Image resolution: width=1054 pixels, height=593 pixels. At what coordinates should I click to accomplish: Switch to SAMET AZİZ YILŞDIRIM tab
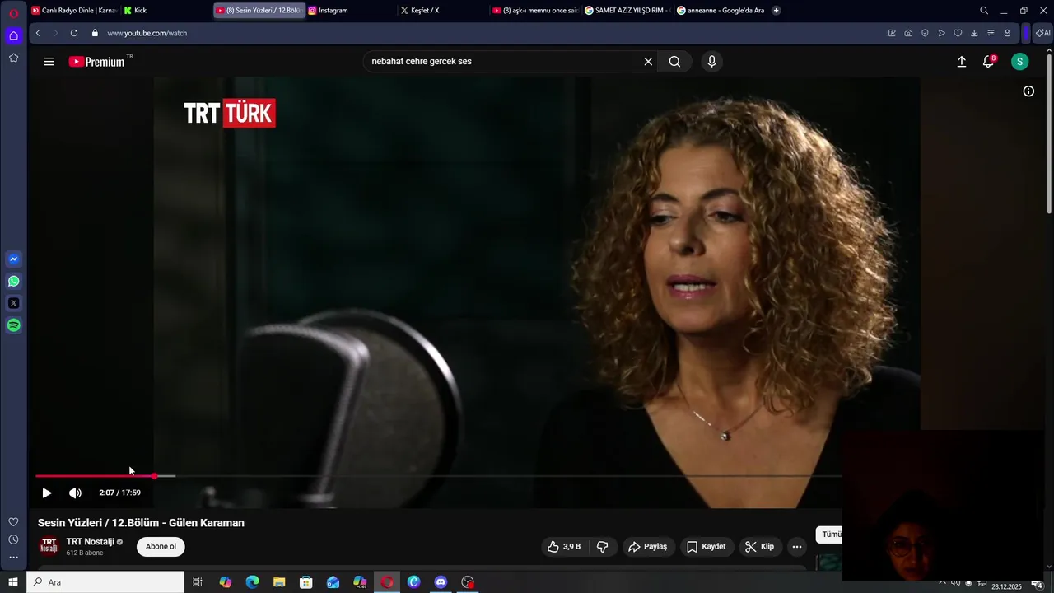click(x=627, y=11)
